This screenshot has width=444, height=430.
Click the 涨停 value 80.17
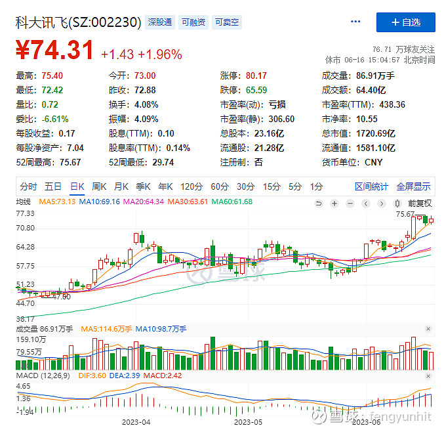[256, 75]
